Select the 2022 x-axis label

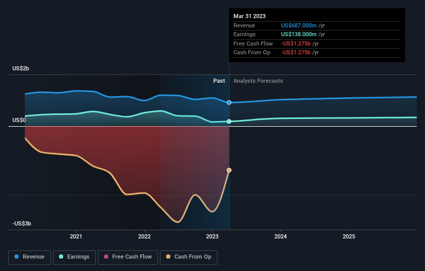[x=144, y=237]
